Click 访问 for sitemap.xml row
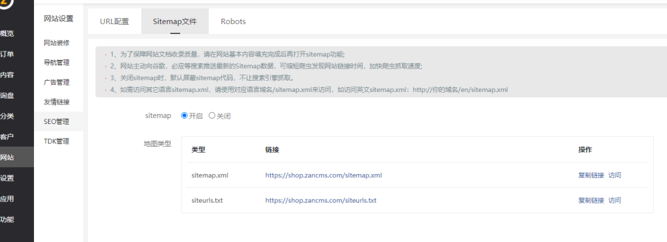 click(615, 175)
